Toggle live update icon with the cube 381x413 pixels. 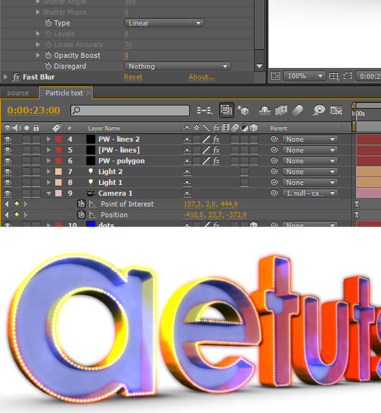coord(243,110)
